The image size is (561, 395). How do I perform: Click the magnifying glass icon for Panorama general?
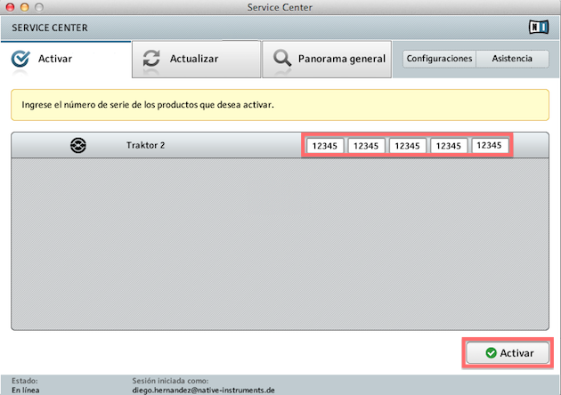click(282, 60)
